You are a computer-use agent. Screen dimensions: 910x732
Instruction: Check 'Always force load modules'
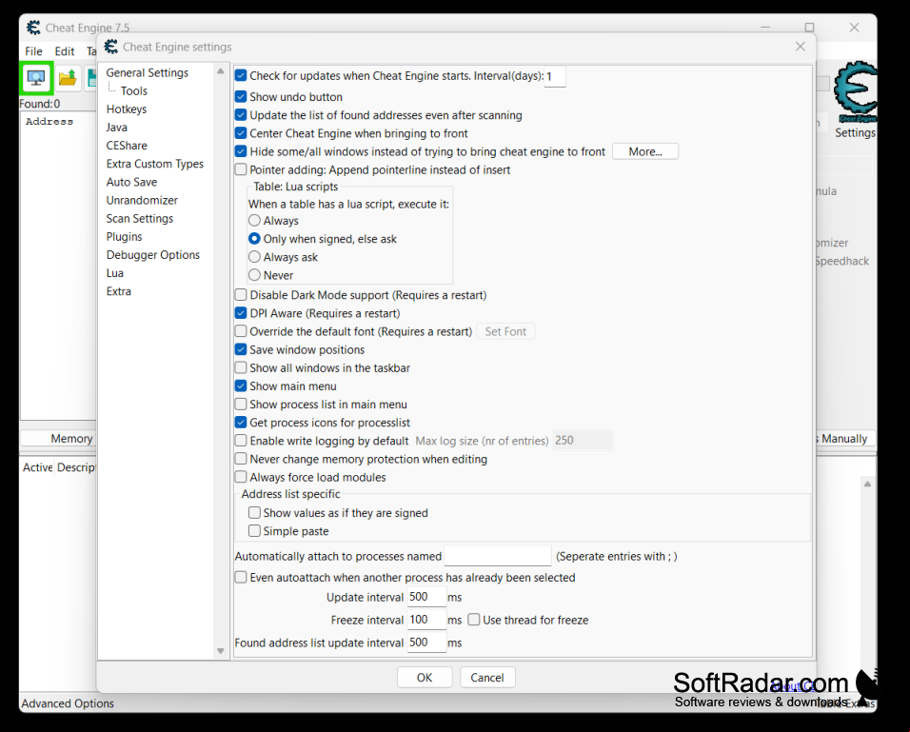(x=241, y=477)
